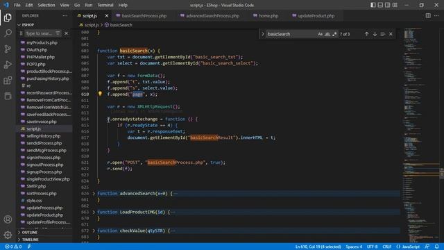Screen dimensions: 444x250
Task: Open sortProcess.php in explorer
Action: 42,193
